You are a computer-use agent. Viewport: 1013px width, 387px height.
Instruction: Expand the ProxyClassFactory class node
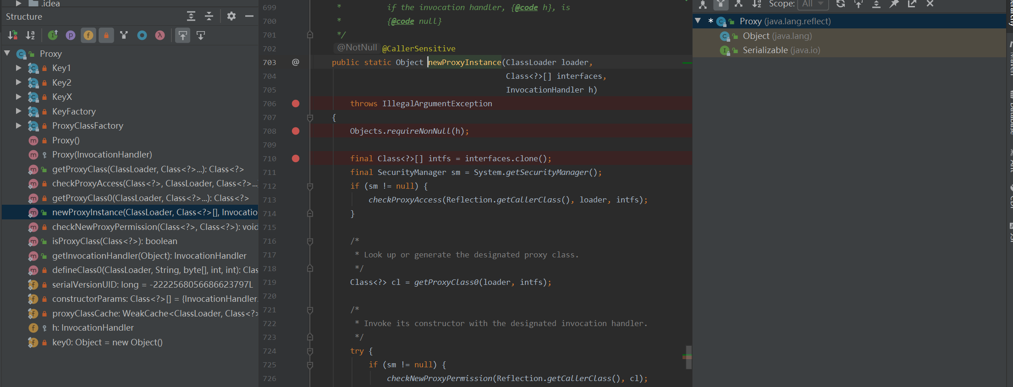(x=18, y=125)
